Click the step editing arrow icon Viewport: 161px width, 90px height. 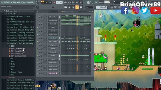pos(69,7)
